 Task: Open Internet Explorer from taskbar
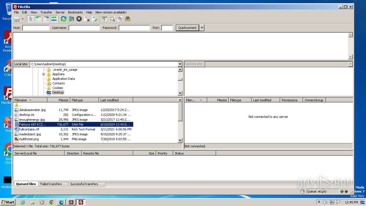coord(23,202)
